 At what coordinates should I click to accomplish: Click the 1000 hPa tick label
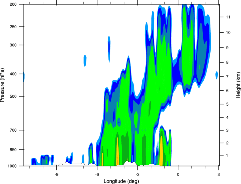12,166
